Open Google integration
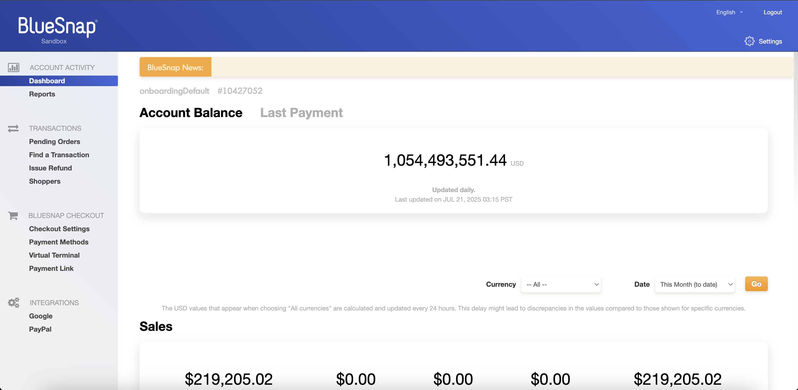Screen dimensions: 798x390 pyautogui.click(x=41, y=316)
